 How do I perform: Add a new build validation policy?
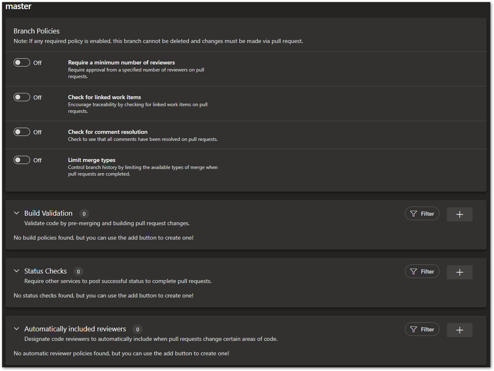[459, 214]
